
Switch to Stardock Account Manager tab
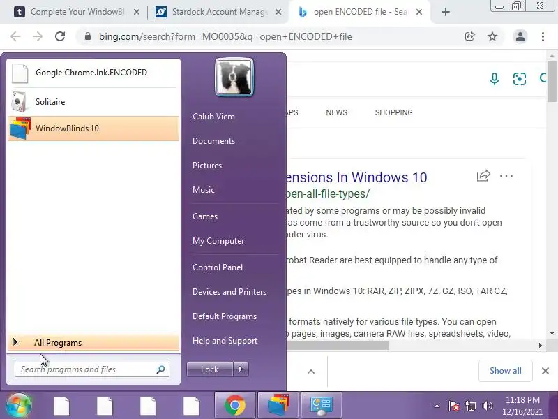click(217, 12)
